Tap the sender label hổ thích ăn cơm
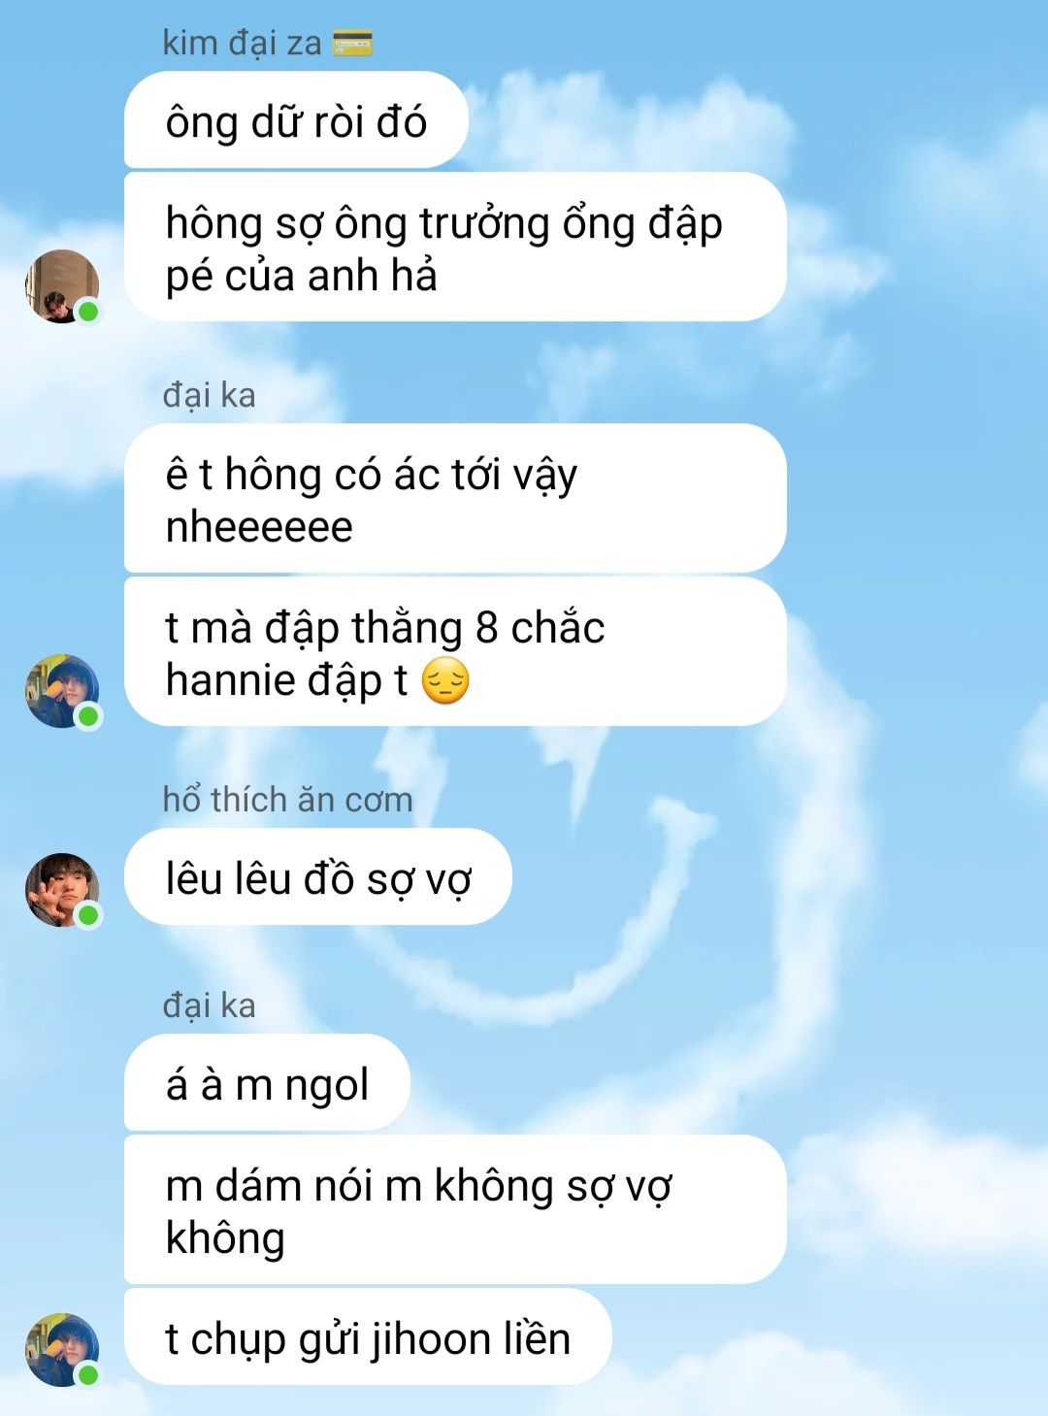The image size is (1048, 1416). 287,800
